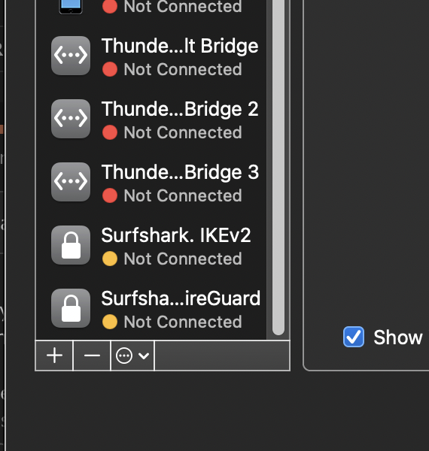The width and height of the screenshot is (429, 451).
Task: Remove selected service with minus button
Action: point(92,356)
